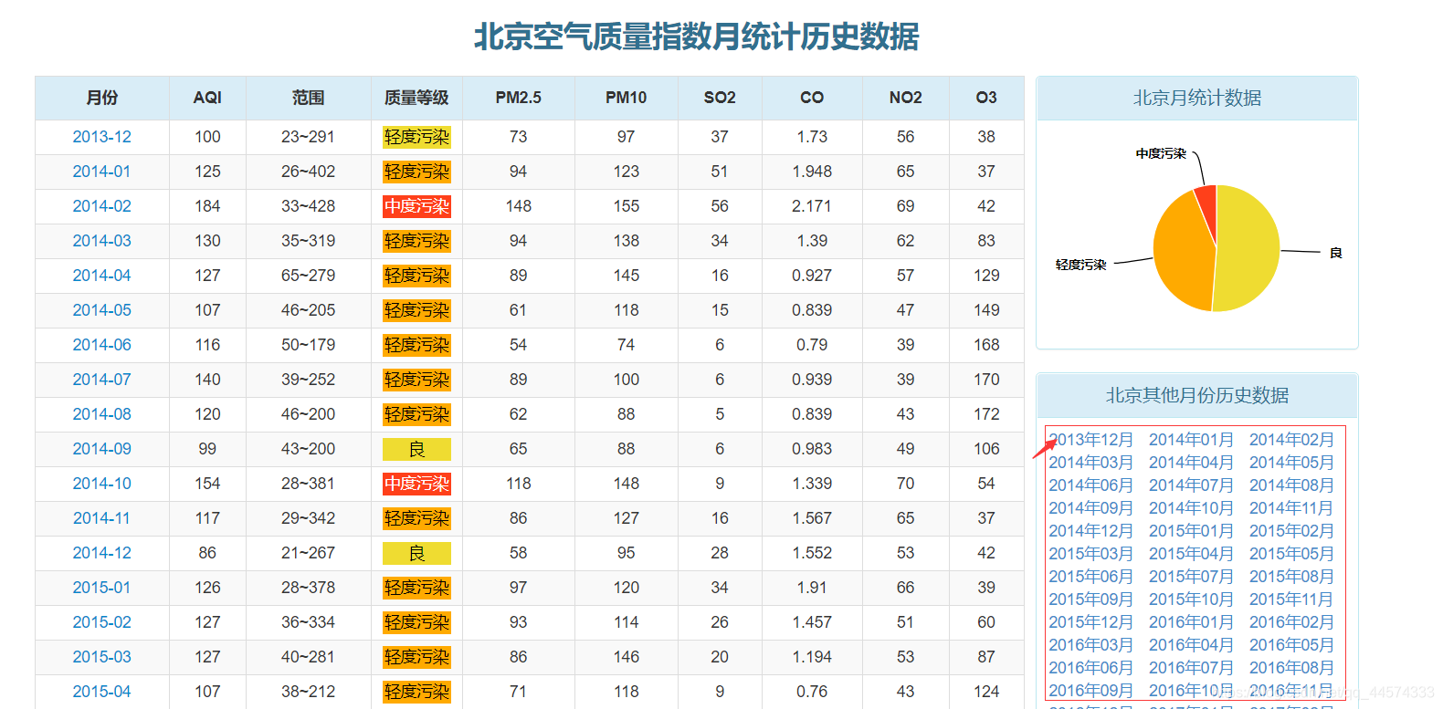Open the 2015年10月 history link
The image size is (1443, 709).
1191,600
